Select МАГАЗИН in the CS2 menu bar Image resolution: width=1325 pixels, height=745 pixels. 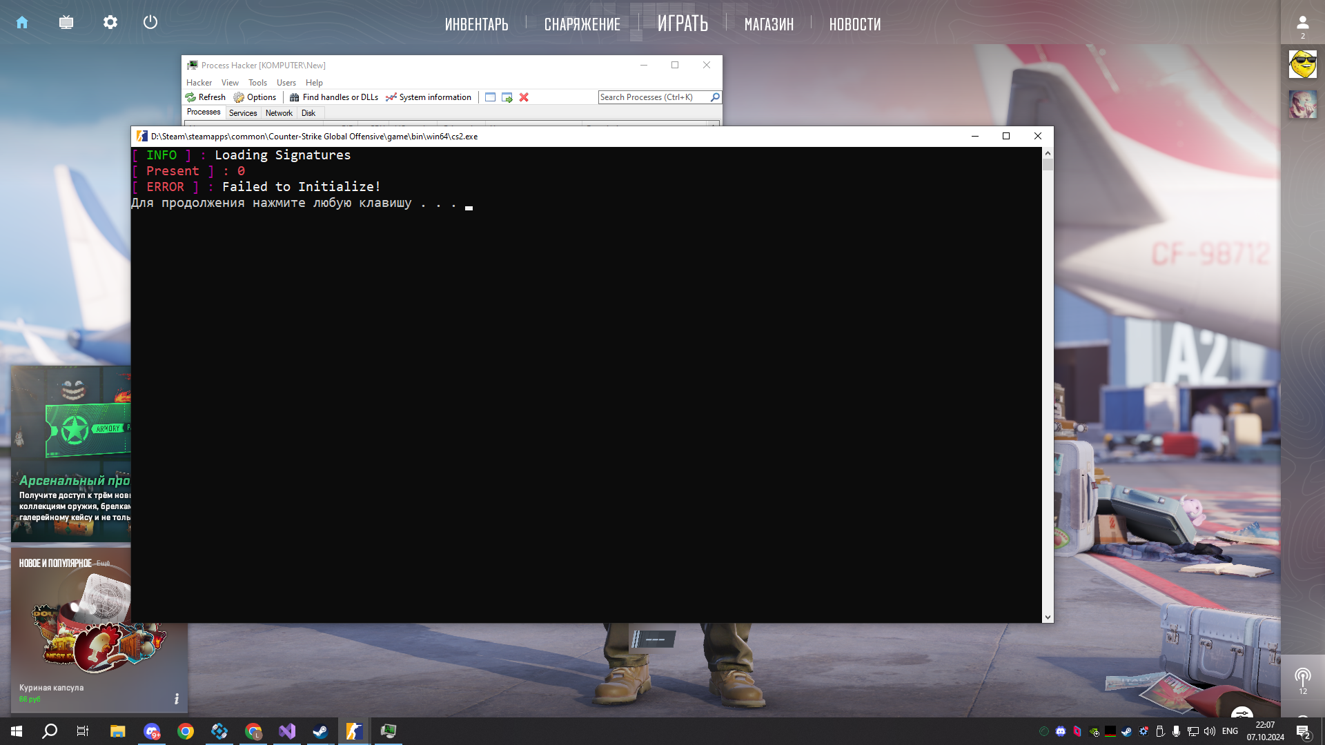[x=768, y=23]
